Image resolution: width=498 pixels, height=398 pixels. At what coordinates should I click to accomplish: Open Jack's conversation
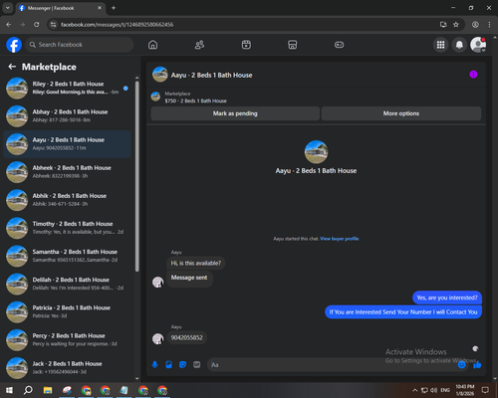point(68,368)
